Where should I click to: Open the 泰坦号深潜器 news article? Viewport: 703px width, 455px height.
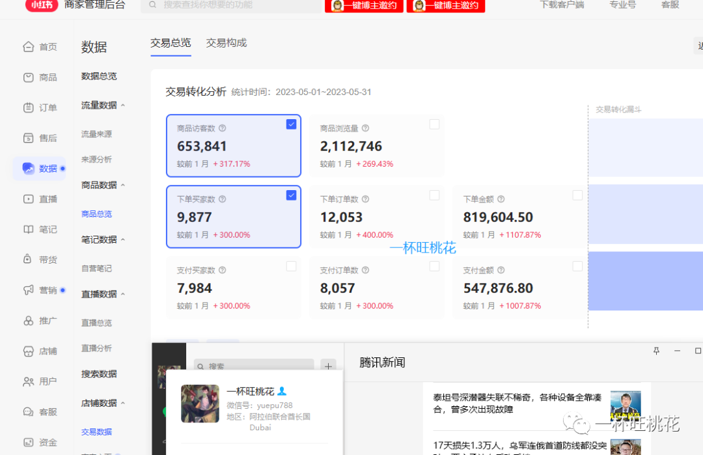(517, 403)
